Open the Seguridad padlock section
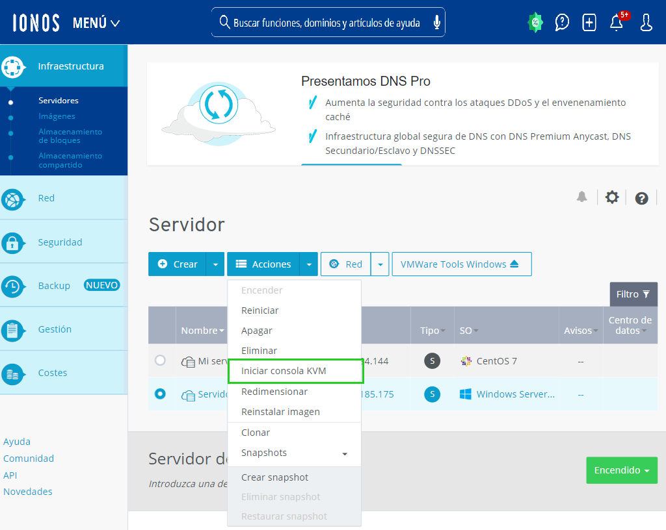Screen dimensions: 666x530 [60, 242]
